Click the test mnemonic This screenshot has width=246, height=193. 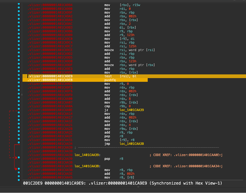click(x=108, y=76)
